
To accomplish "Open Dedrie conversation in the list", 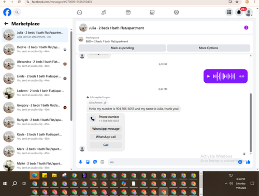I will coord(35,49).
